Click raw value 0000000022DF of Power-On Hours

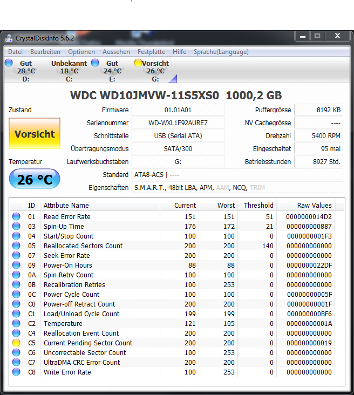[309, 265]
